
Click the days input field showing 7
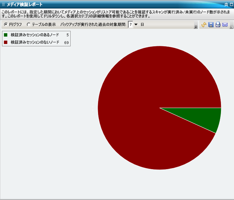click(131, 24)
